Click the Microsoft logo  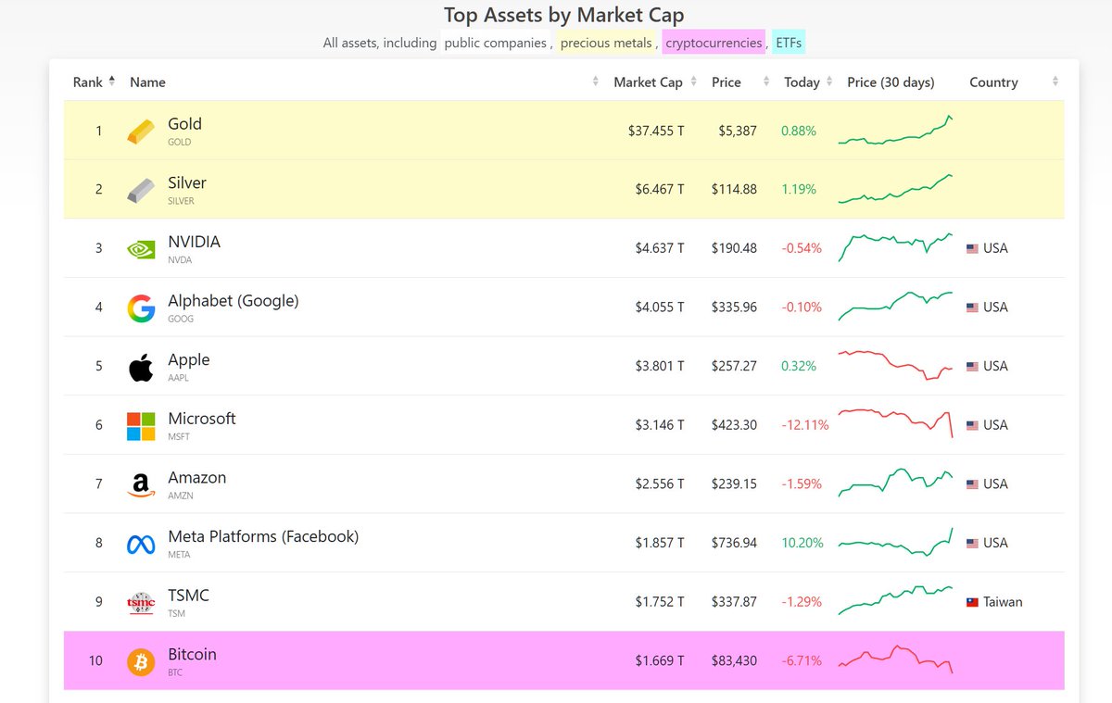click(x=140, y=424)
